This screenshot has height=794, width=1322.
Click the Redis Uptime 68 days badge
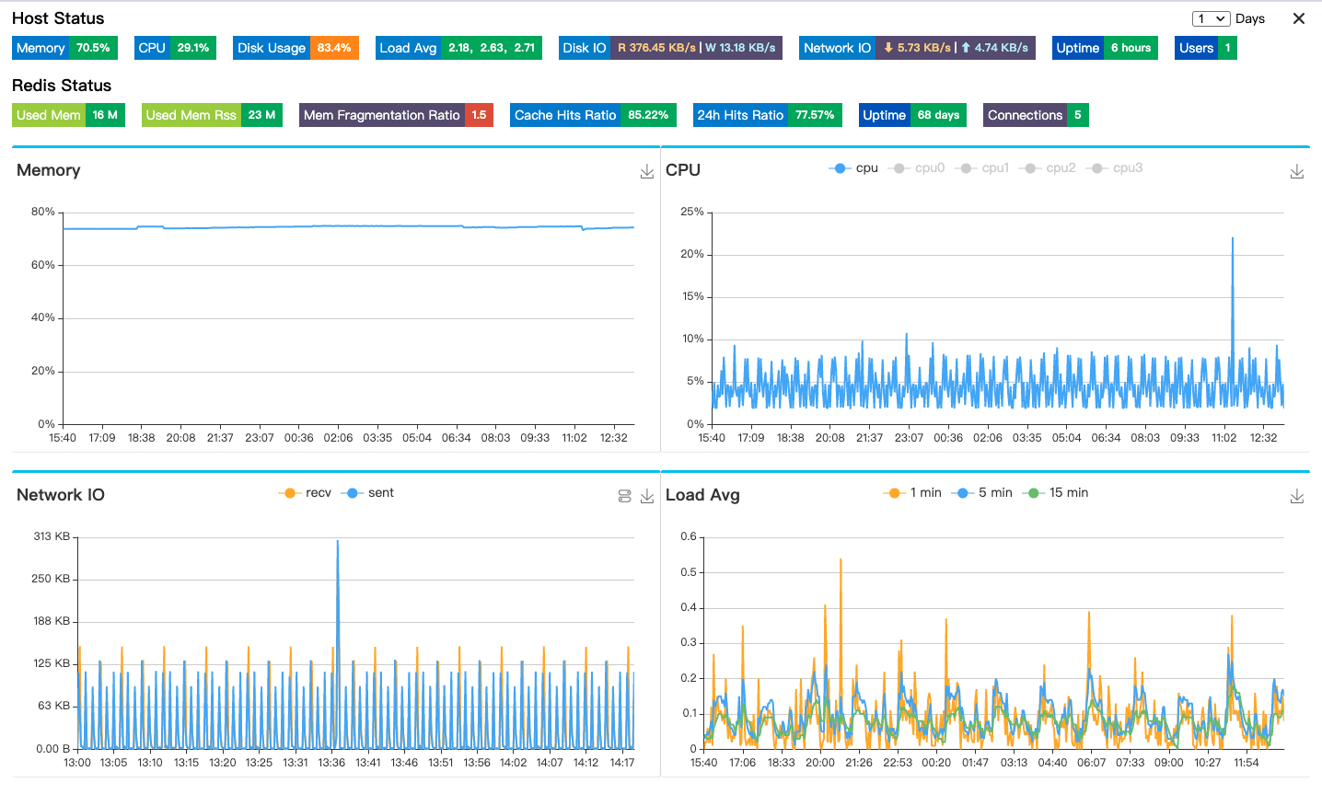[x=912, y=115]
